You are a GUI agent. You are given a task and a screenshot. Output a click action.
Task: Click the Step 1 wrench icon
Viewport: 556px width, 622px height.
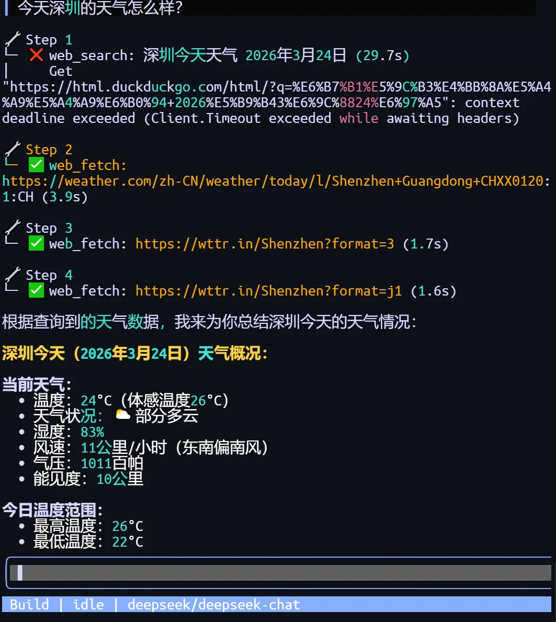tap(13, 39)
